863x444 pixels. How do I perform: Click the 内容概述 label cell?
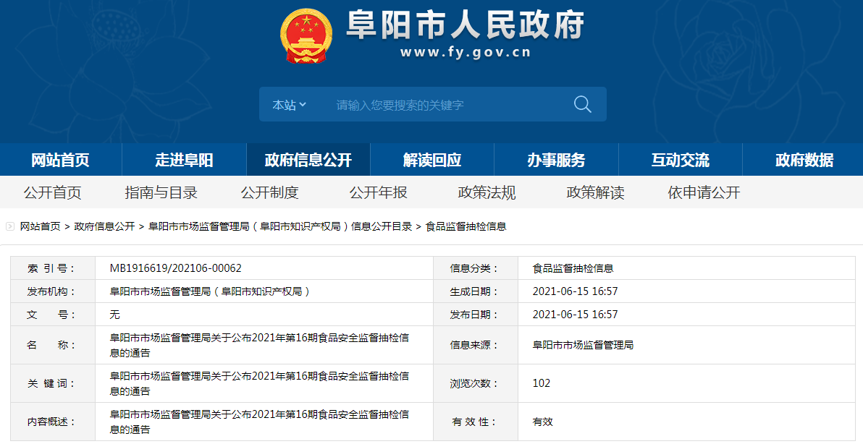(53, 422)
